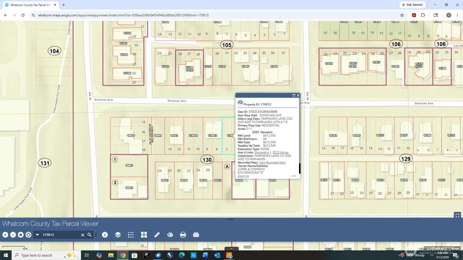Close the Whatcom County Tax Parcel tab
Image resolution: width=463 pixels, height=260 pixels.
point(55,5)
